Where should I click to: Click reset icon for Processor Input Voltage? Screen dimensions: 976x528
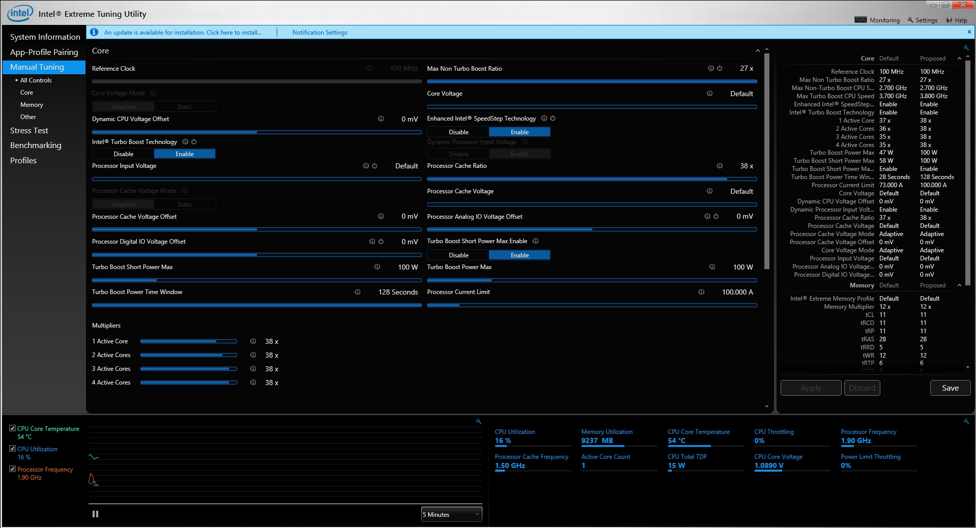[x=375, y=166]
